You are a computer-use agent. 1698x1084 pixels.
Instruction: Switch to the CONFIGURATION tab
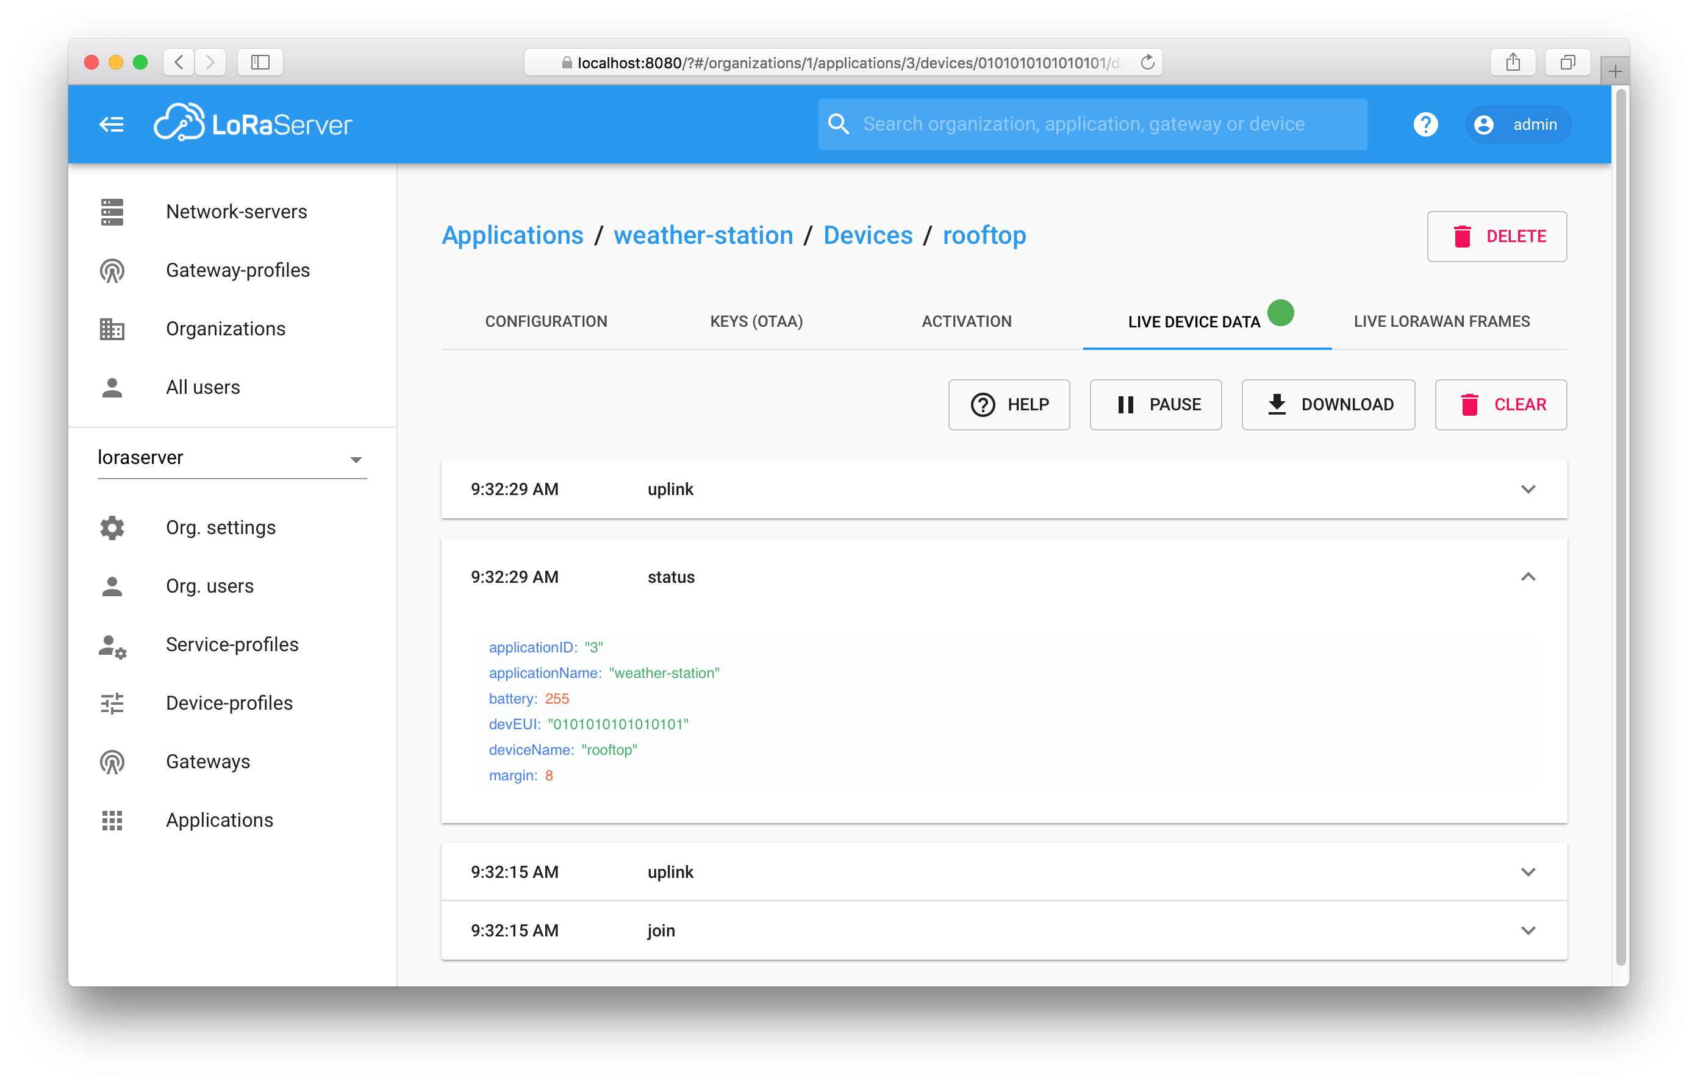point(546,322)
